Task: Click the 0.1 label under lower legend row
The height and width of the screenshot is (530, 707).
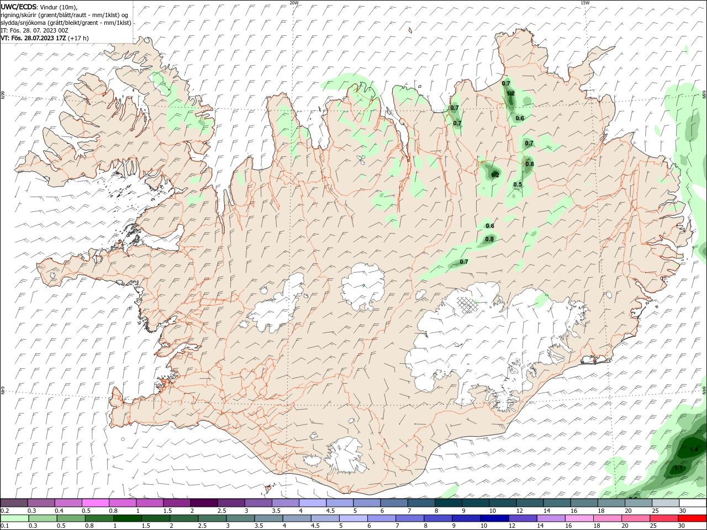Action: [x=5, y=526]
